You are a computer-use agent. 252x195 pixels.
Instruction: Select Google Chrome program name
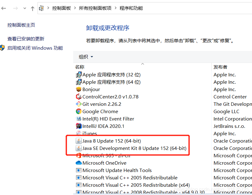tap(100, 111)
